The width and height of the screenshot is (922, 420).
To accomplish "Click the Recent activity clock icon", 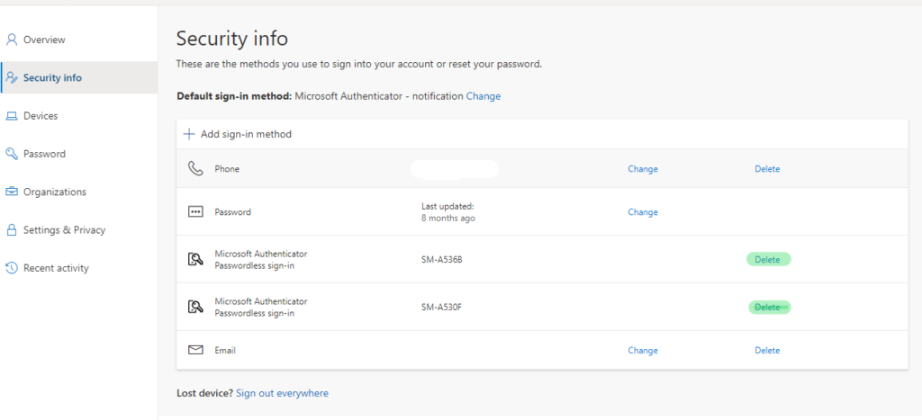I will coord(12,268).
